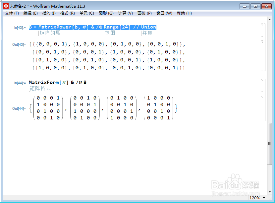Open the 格式 (R) menu
The height and width of the screenshot is (203, 275).
68,13
